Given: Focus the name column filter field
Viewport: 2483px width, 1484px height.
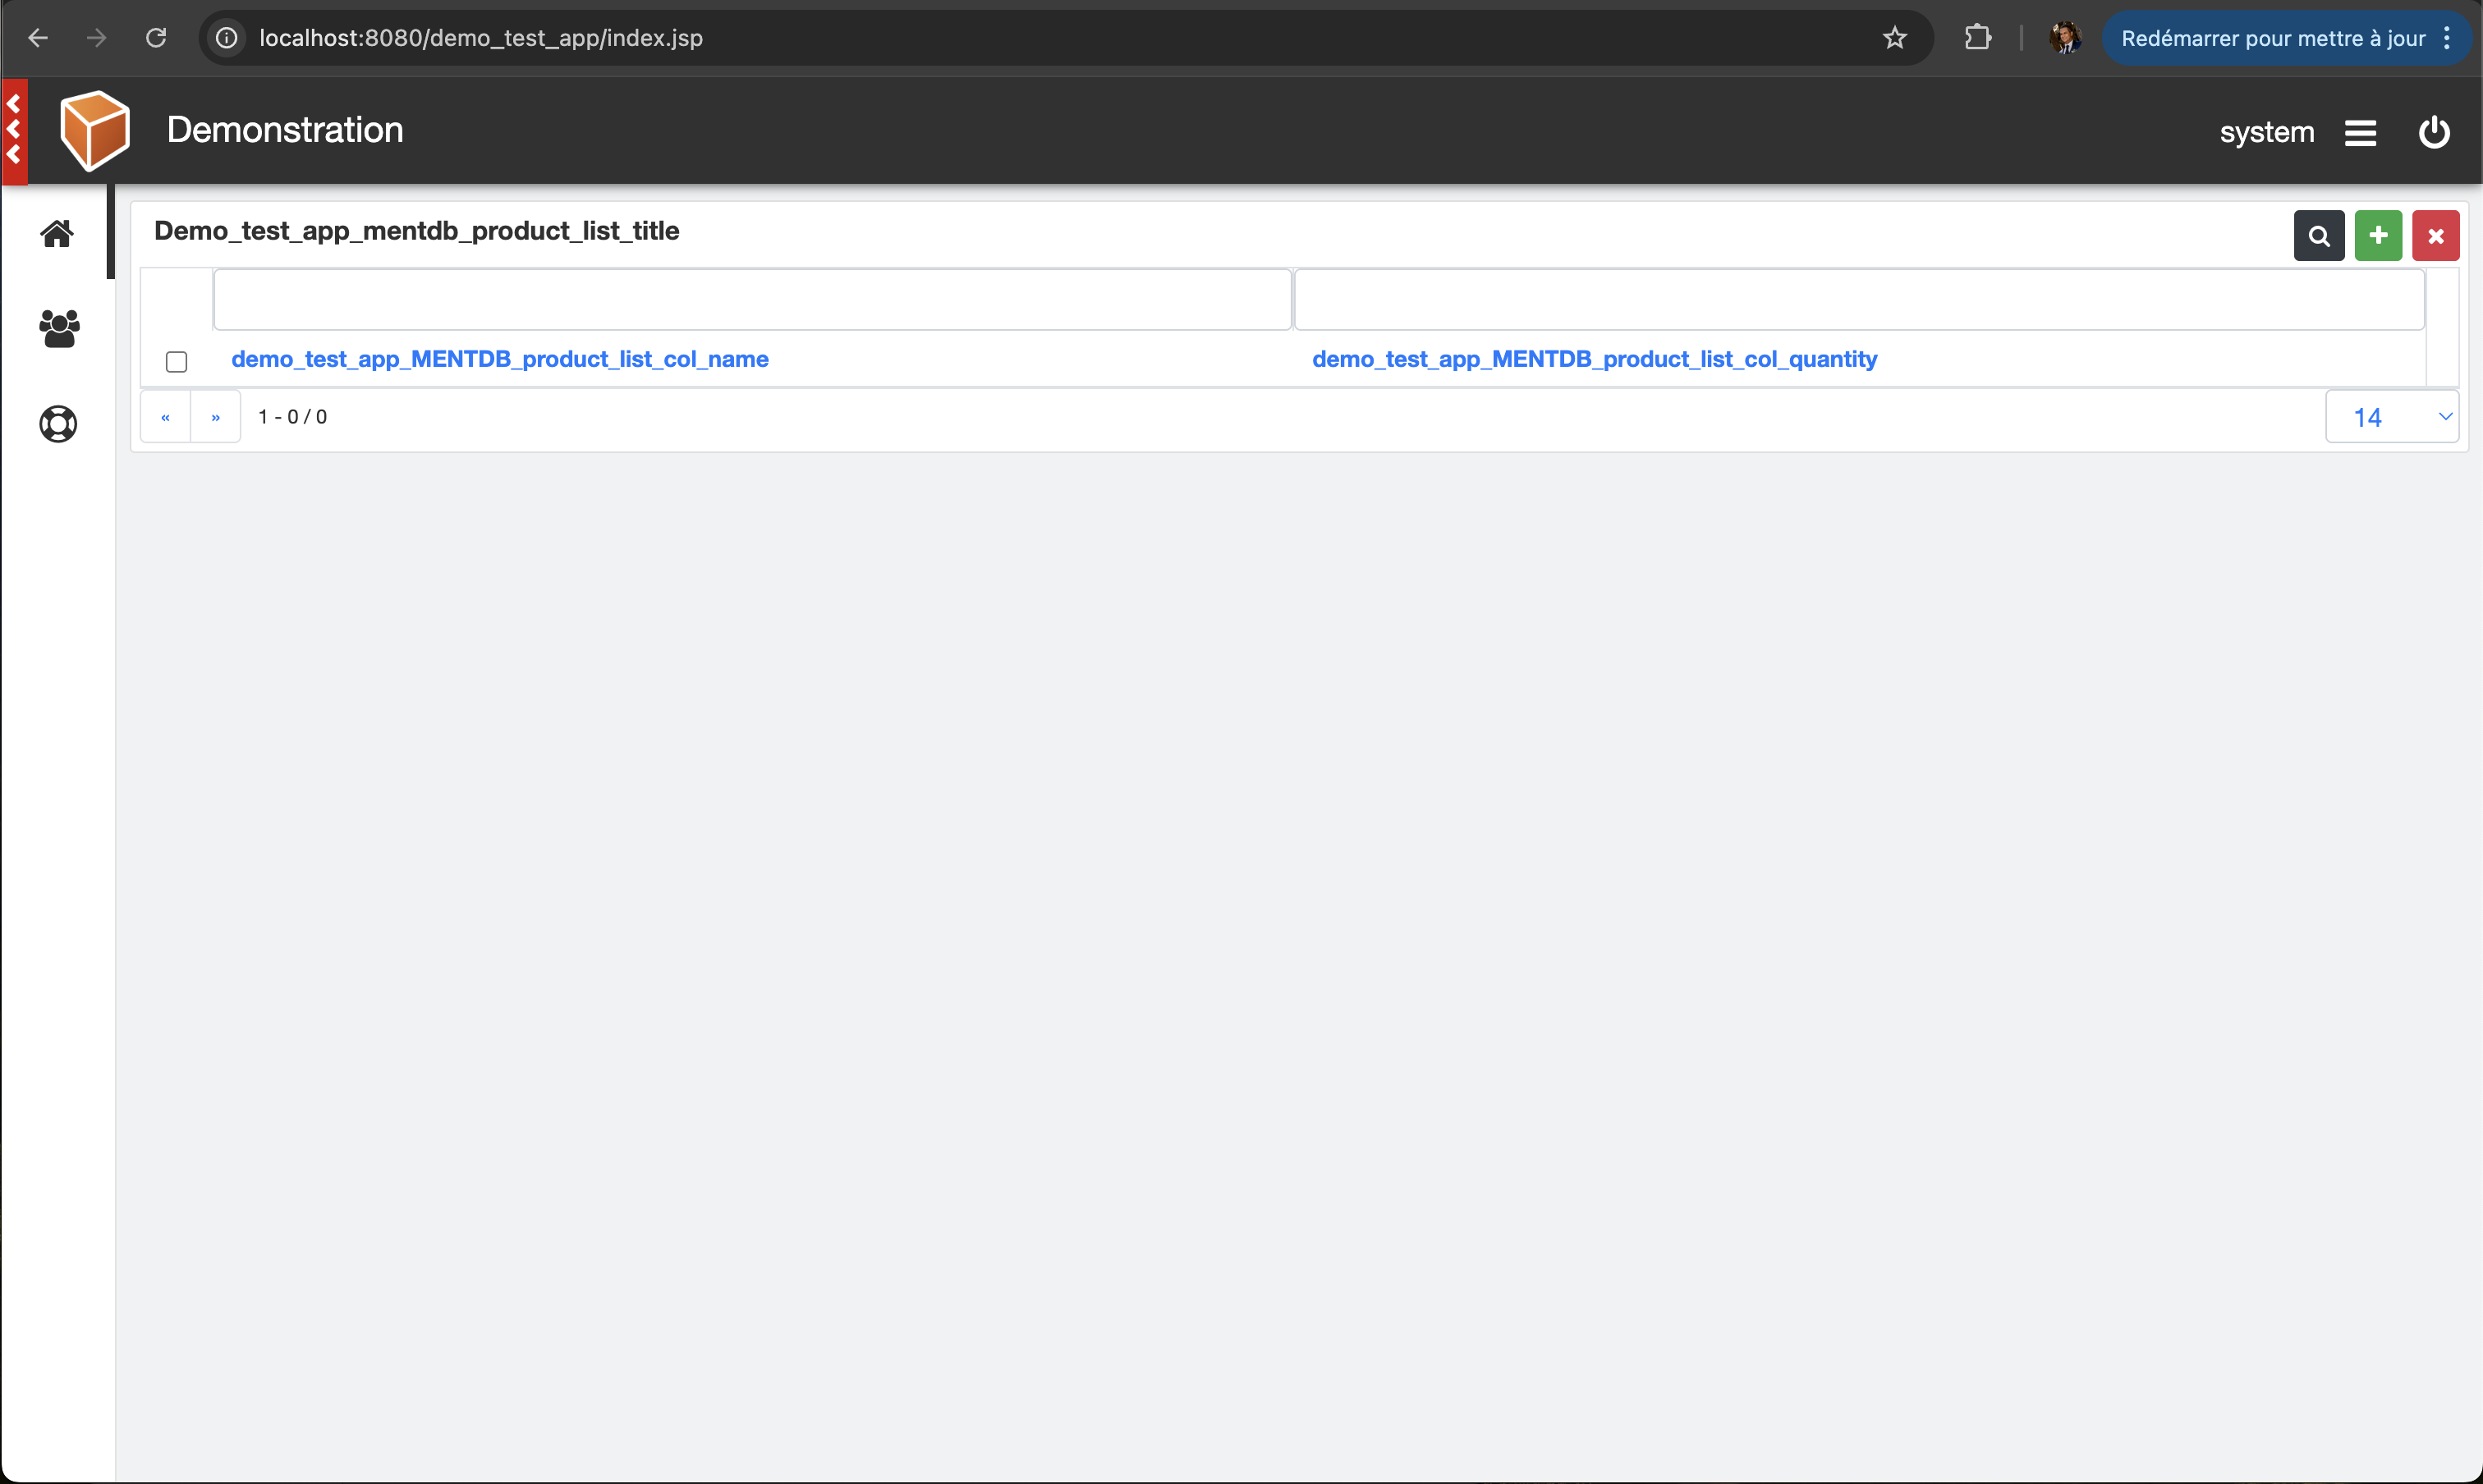Looking at the screenshot, I should pyautogui.click(x=751, y=299).
